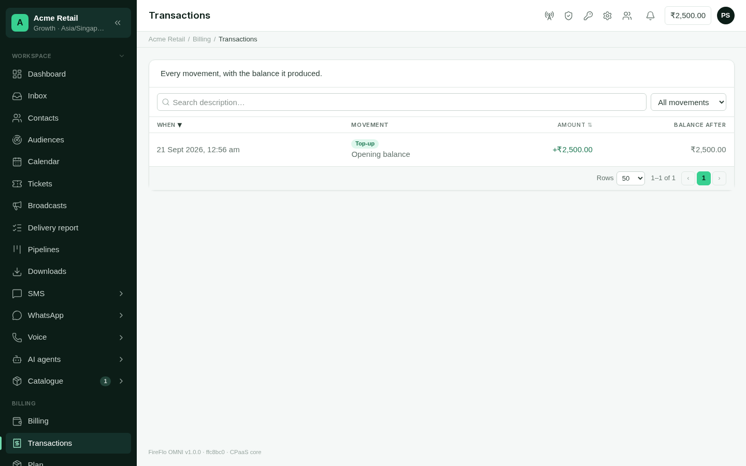Click the Audiences target icon in sidebar

coord(17,140)
